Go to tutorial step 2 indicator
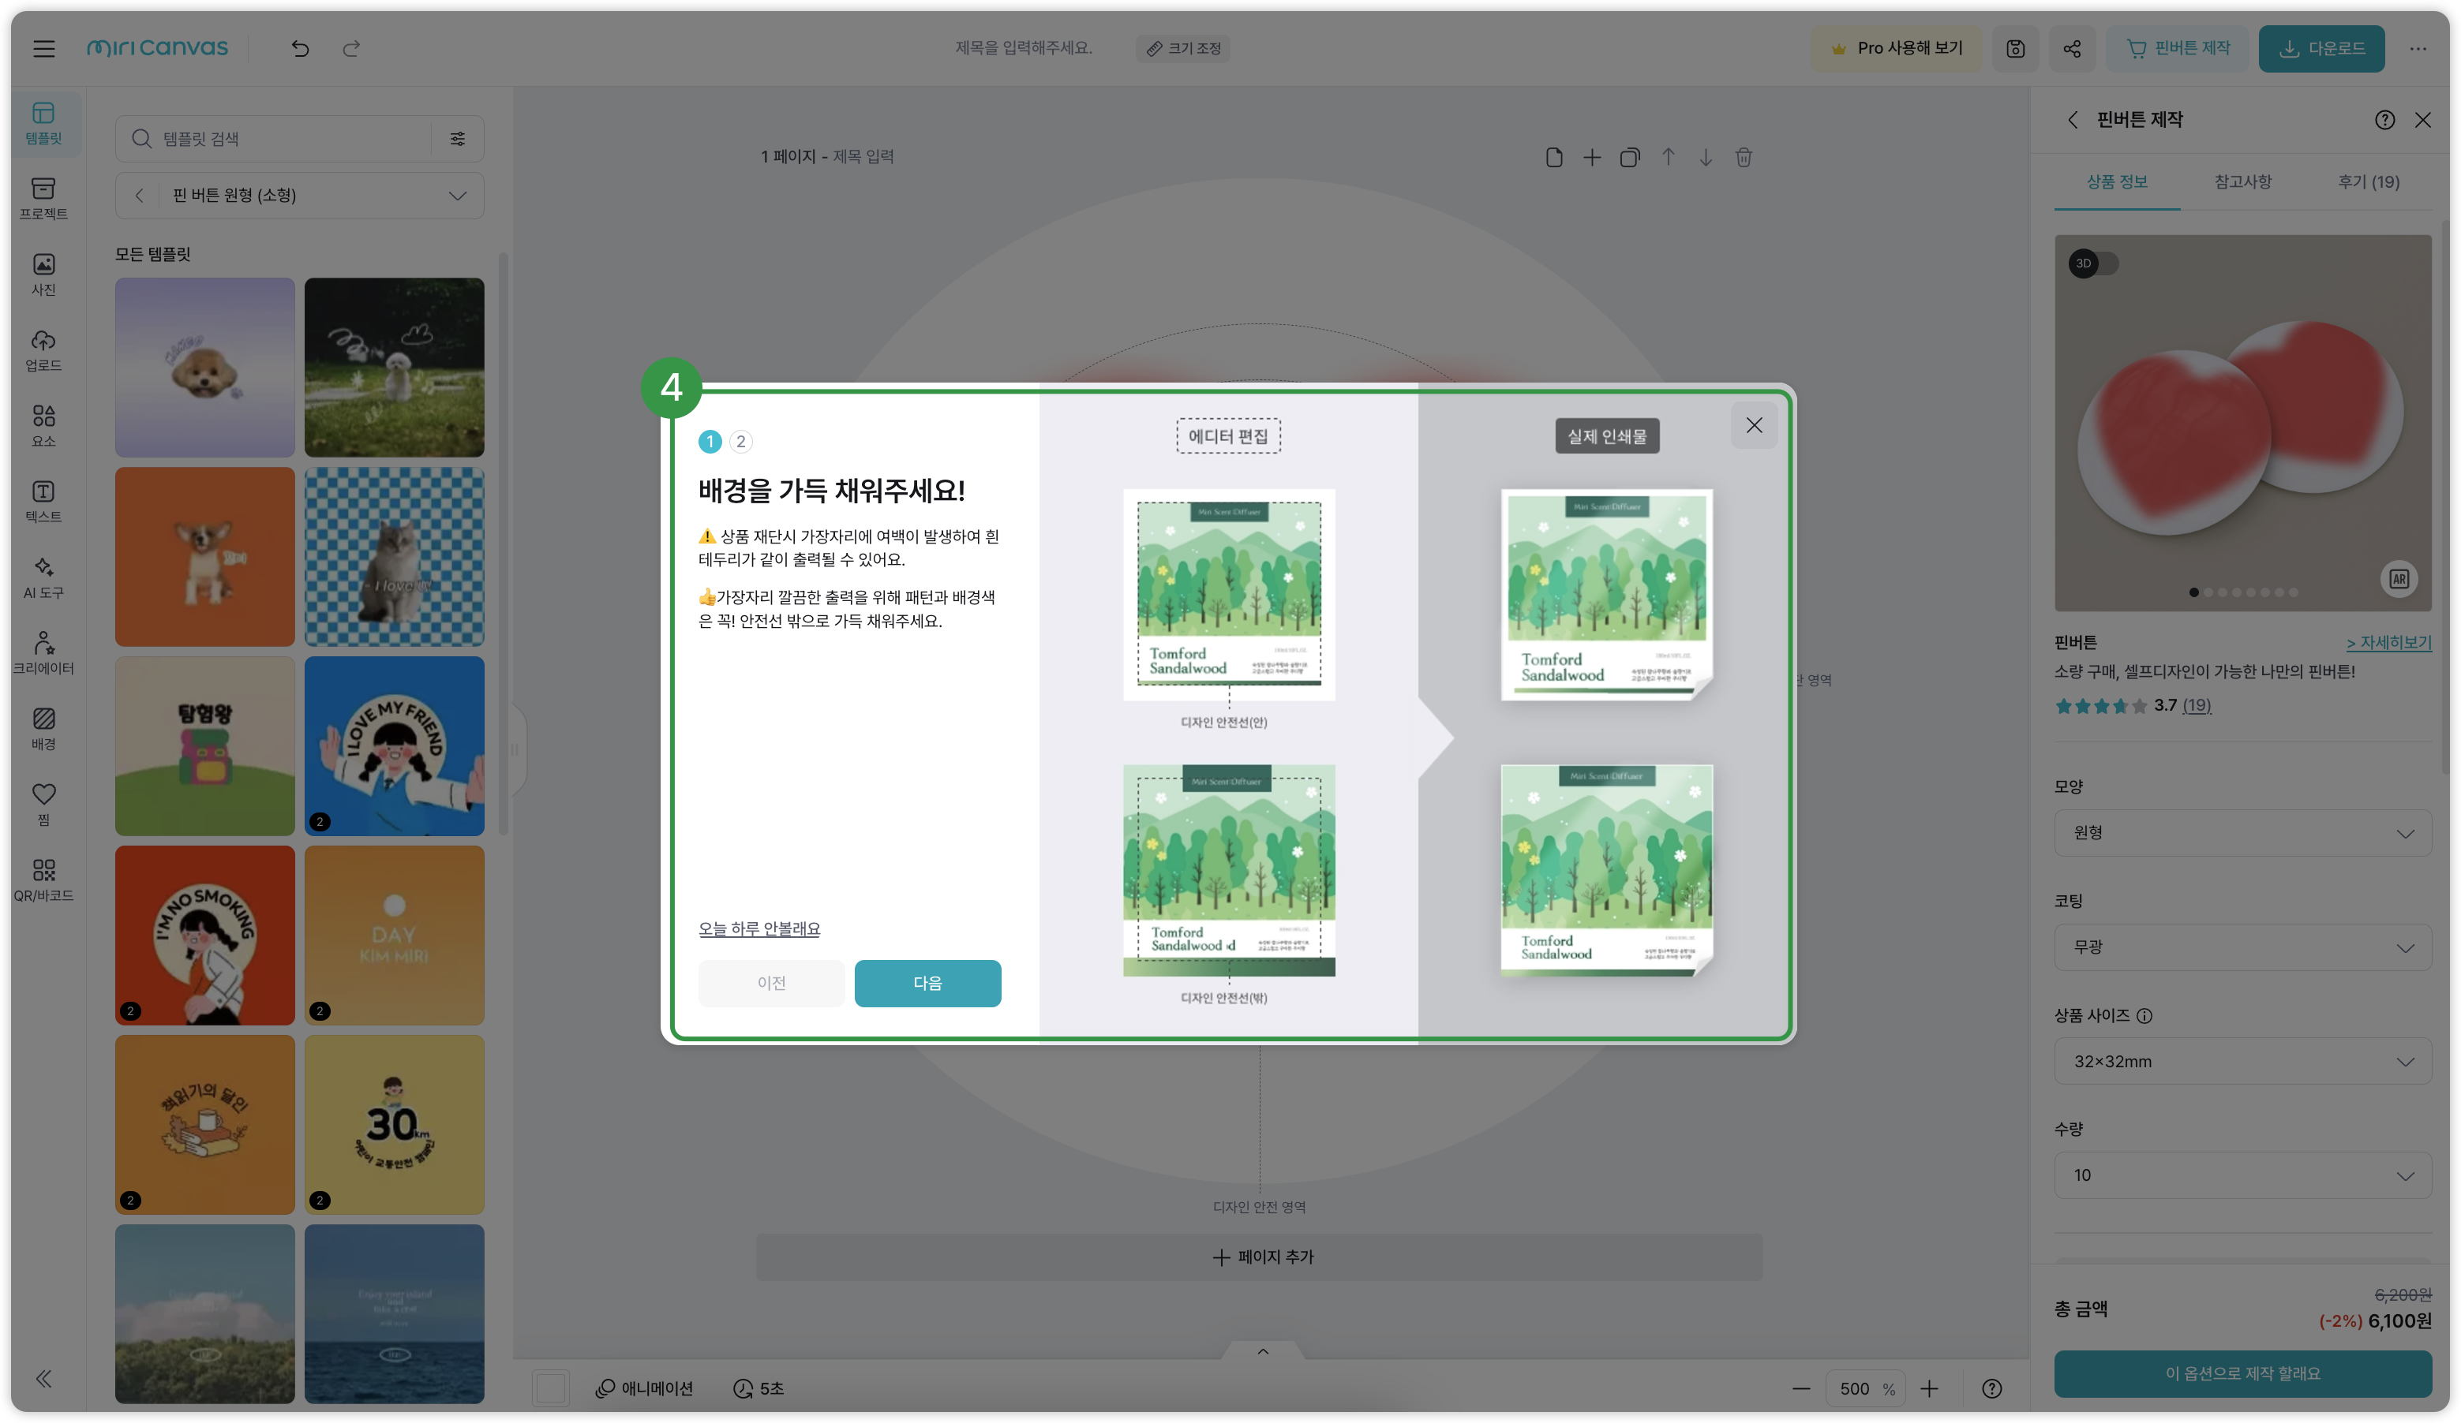 click(x=741, y=441)
